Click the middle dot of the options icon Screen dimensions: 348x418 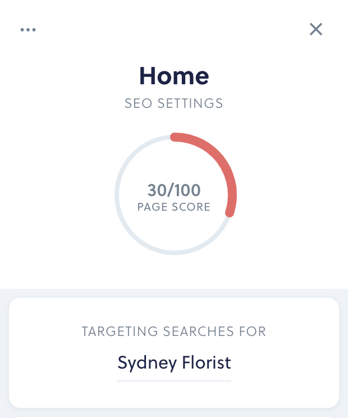tap(28, 30)
